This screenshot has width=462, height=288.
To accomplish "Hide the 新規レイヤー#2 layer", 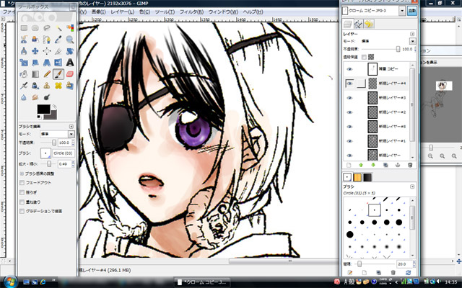I will click(349, 112).
